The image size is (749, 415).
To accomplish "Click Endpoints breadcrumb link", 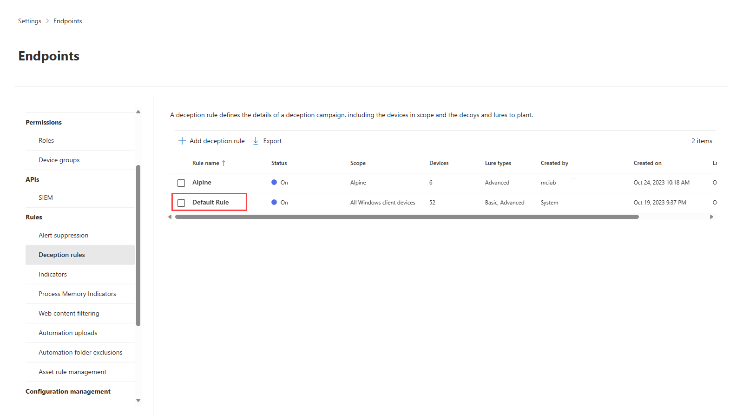I will pos(68,21).
